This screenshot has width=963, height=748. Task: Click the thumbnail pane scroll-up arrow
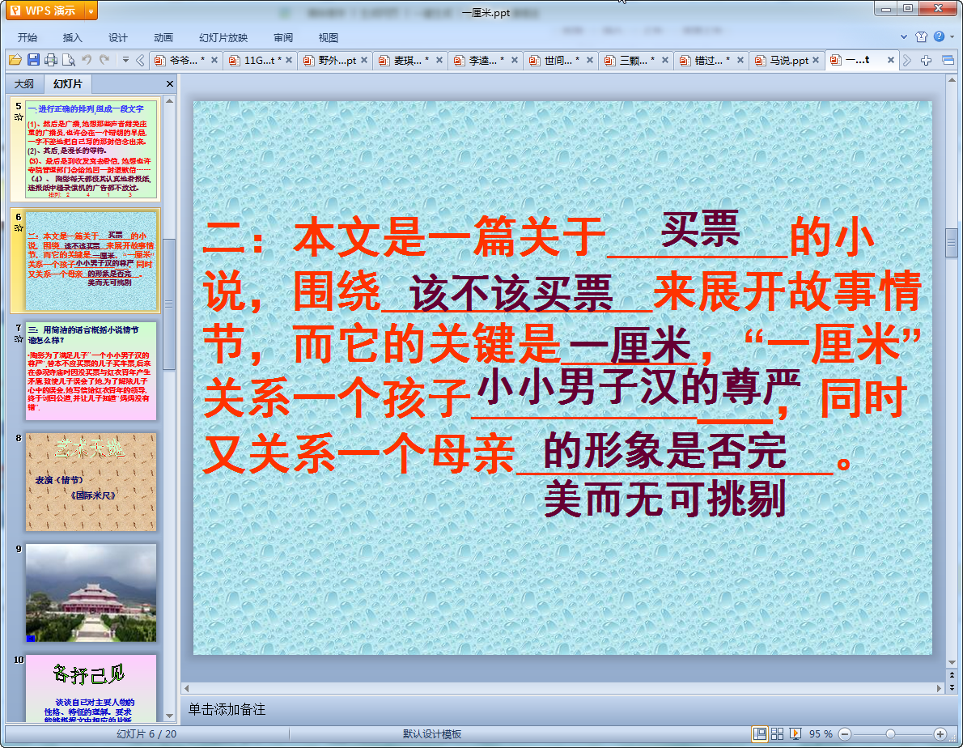point(169,100)
